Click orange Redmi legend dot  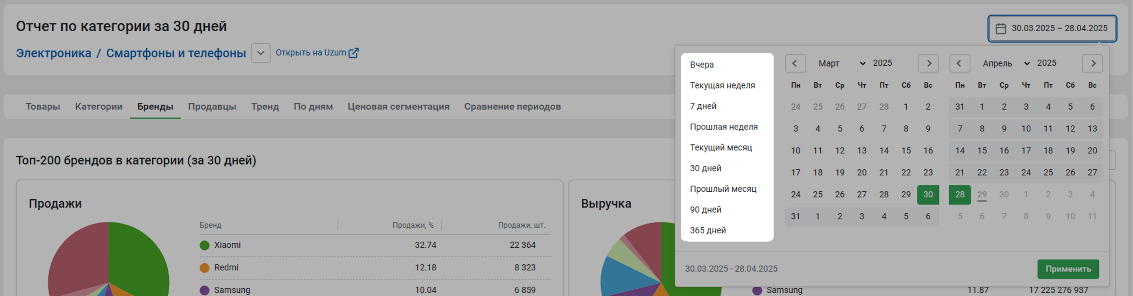pyautogui.click(x=204, y=268)
